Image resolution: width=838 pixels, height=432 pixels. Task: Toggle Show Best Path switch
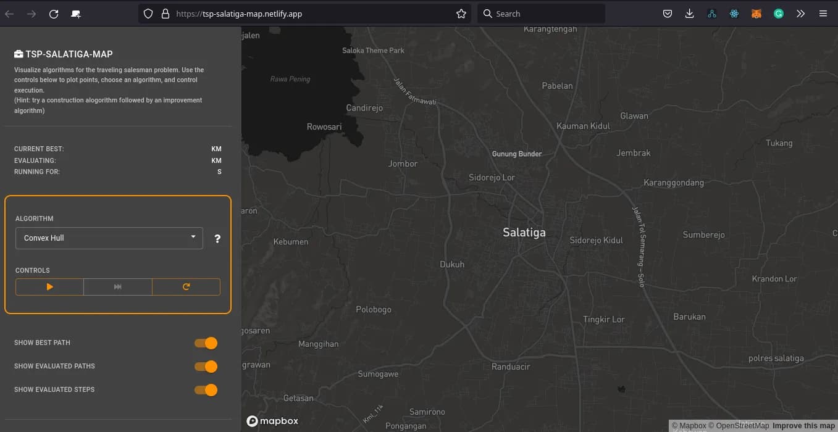pyautogui.click(x=206, y=343)
